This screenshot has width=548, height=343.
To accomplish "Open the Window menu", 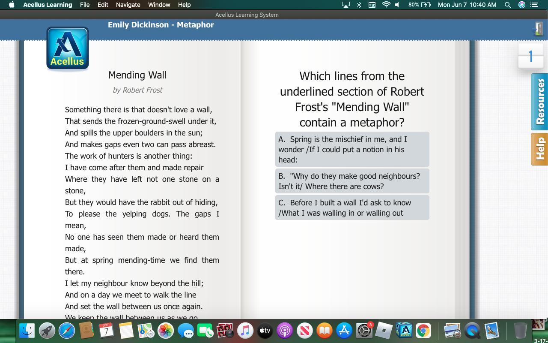I will click(x=159, y=5).
